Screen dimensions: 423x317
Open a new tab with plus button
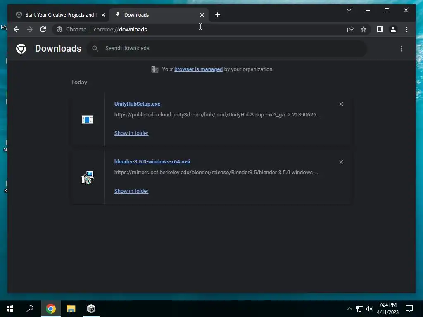(218, 15)
